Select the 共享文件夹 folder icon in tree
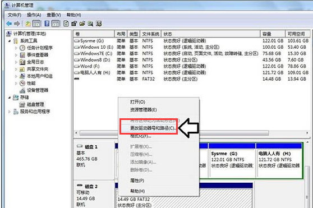This screenshot has height=208, width=313. click(22, 69)
